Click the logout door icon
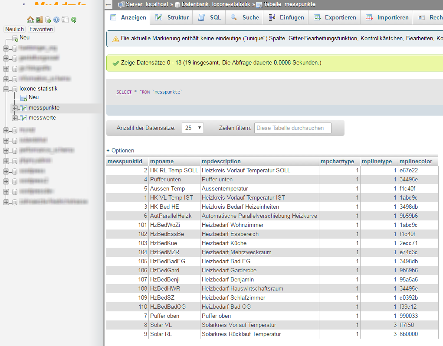443x346 pixels. pos(39,19)
